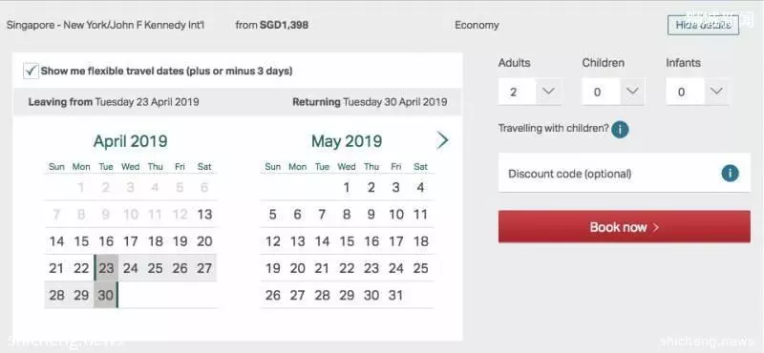Click the info icon beside Travelling with children
Viewport: 764px width, 353px height.
coord(620,130)
